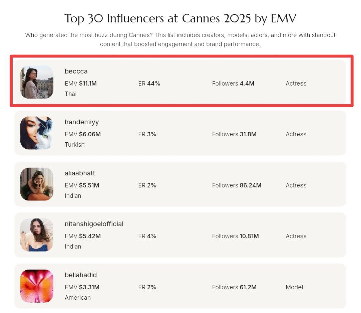Click bellahadid's Followers 61.2M stat
Screen dimensions: 361x313
coord(234,287)
